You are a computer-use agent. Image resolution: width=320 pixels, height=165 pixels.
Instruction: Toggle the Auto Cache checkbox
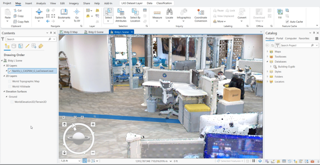(x=287, y=22)
